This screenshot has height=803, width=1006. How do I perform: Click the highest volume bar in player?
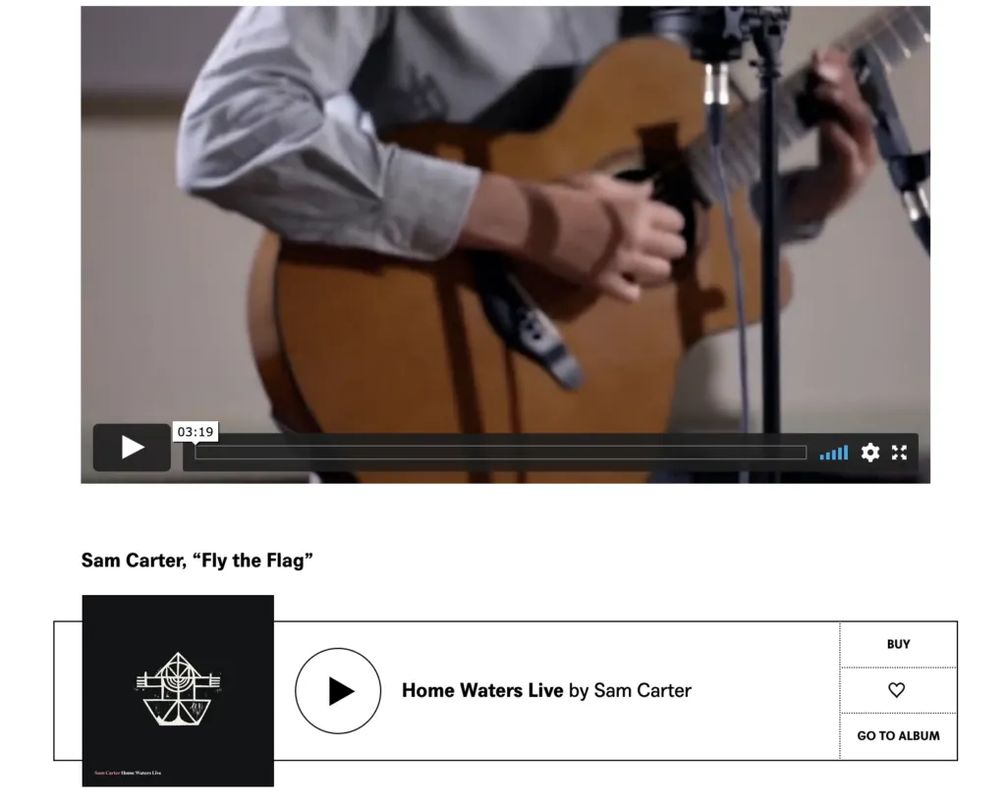846,453
